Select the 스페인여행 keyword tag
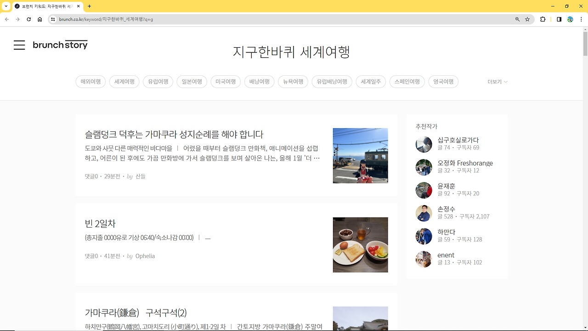Screen dimensions: 588x331 [407, 82]
